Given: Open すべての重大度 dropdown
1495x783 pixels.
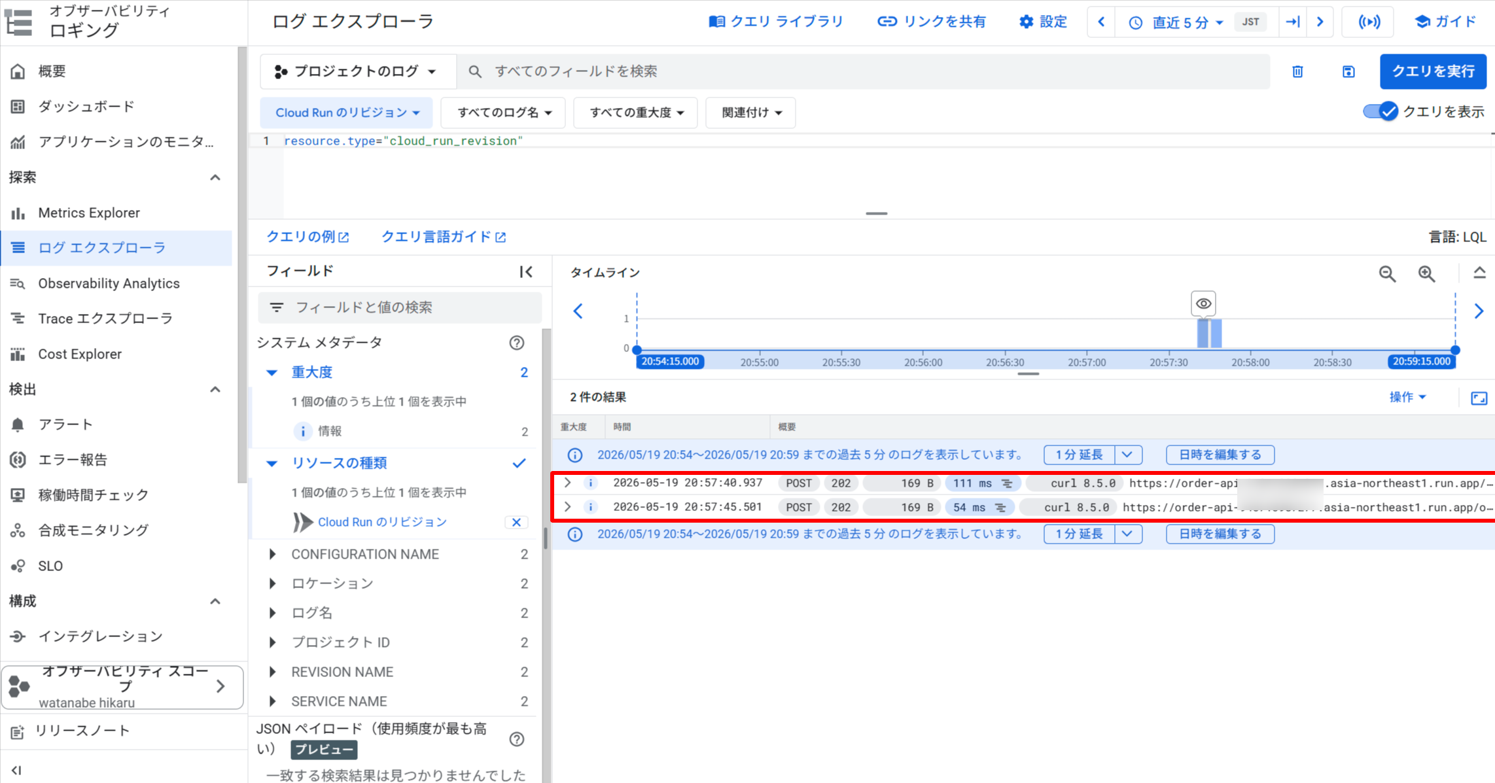Looking at the screenshot, I should (x=635, y=113).
